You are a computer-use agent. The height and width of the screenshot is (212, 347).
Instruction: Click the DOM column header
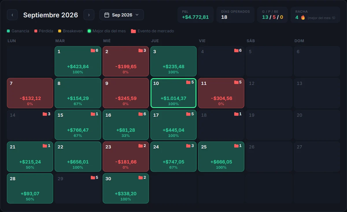pos(299,41)
